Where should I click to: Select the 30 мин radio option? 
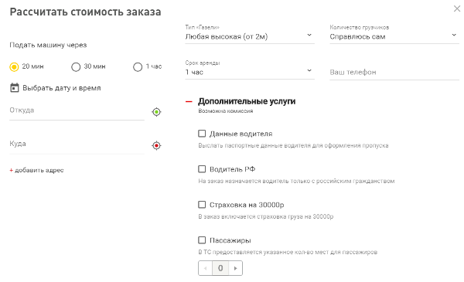coord(76,66)
